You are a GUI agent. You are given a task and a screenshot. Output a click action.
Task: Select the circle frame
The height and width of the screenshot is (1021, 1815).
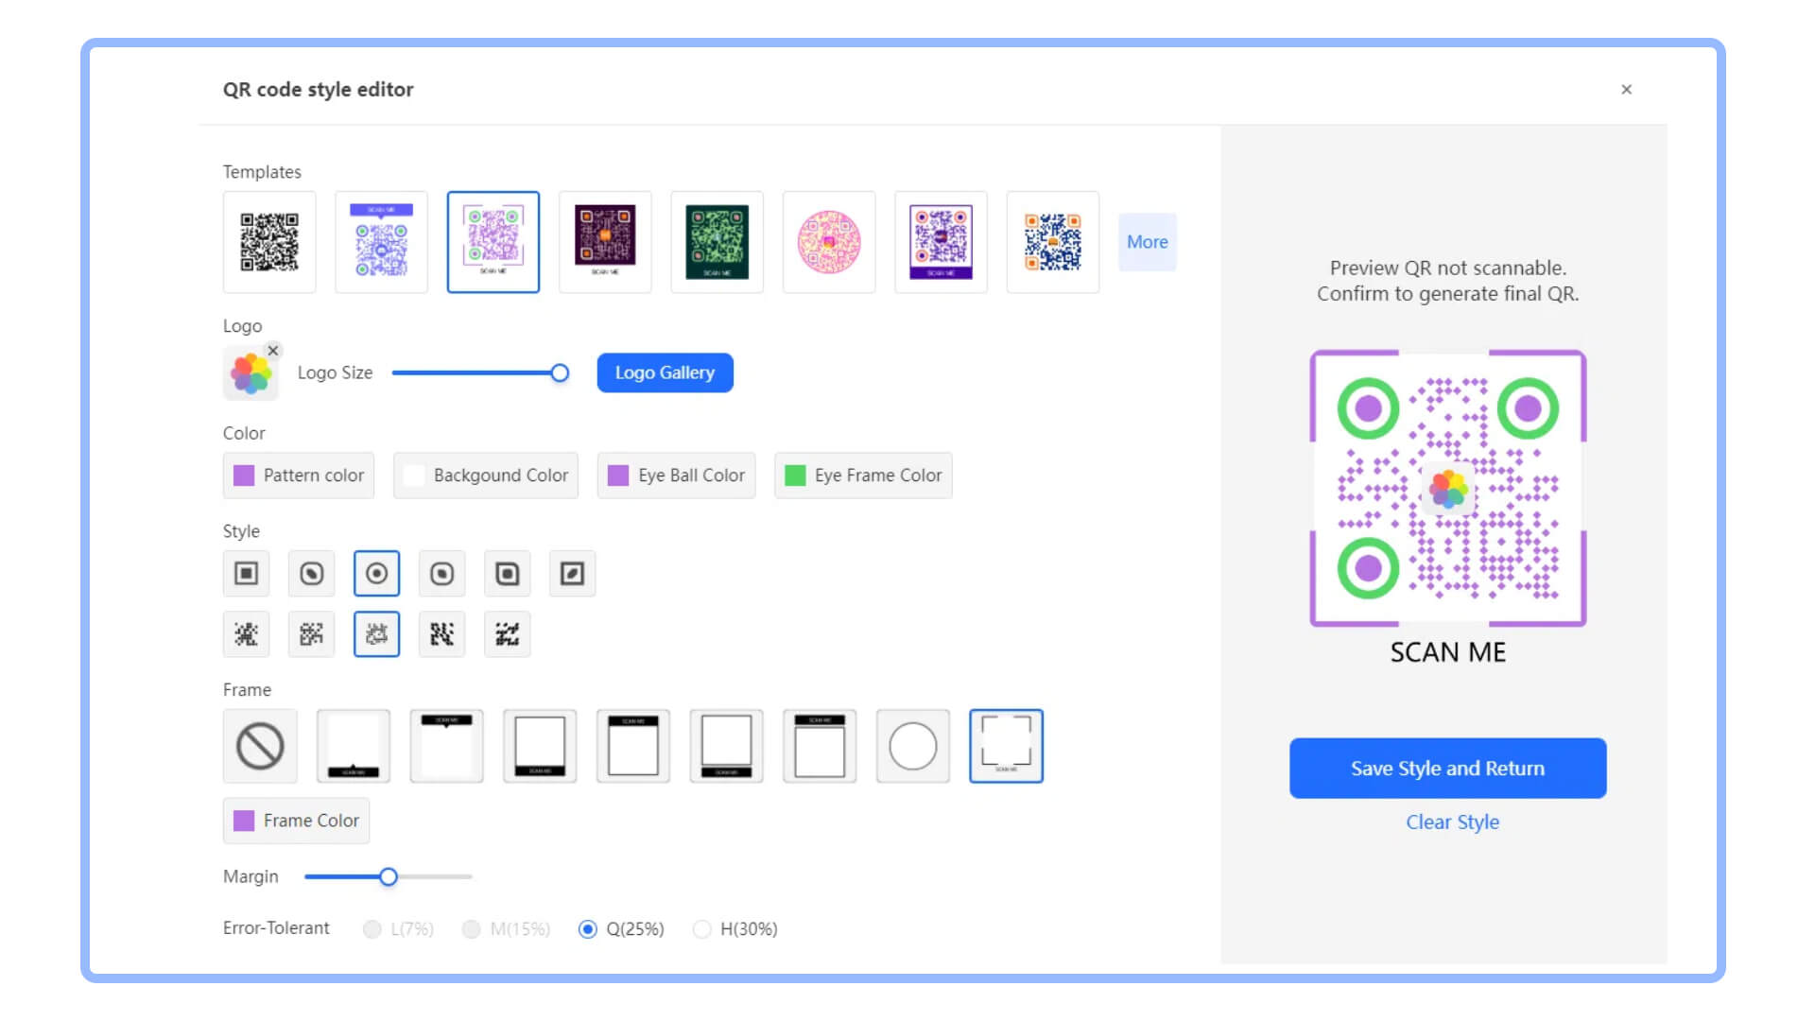click(x=913, y=746)
